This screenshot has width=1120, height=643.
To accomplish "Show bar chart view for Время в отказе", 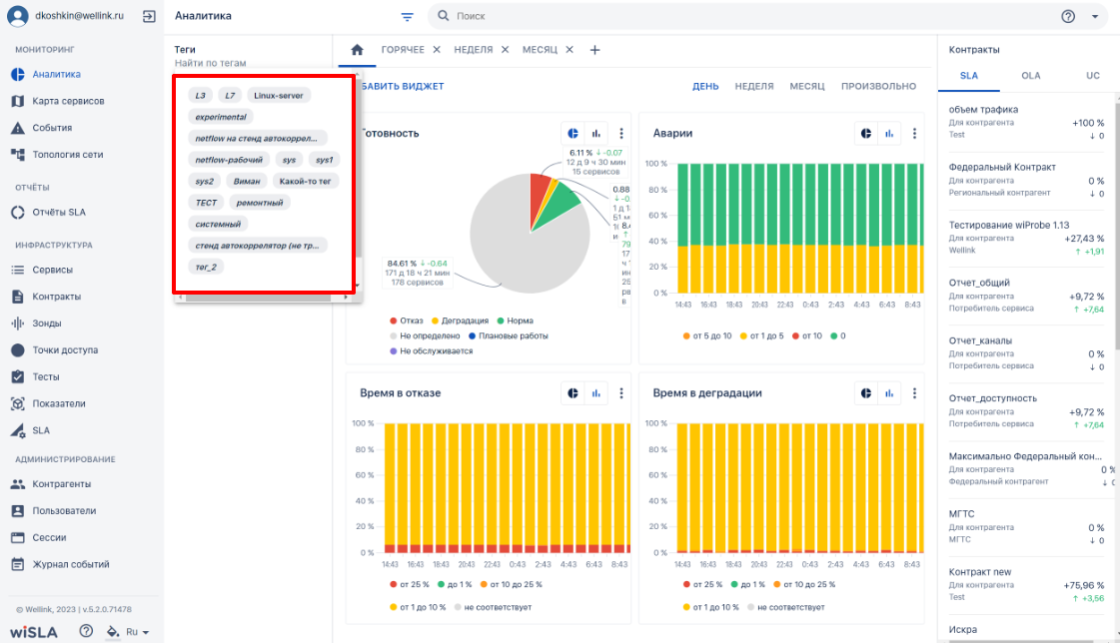I will (596, 393).
